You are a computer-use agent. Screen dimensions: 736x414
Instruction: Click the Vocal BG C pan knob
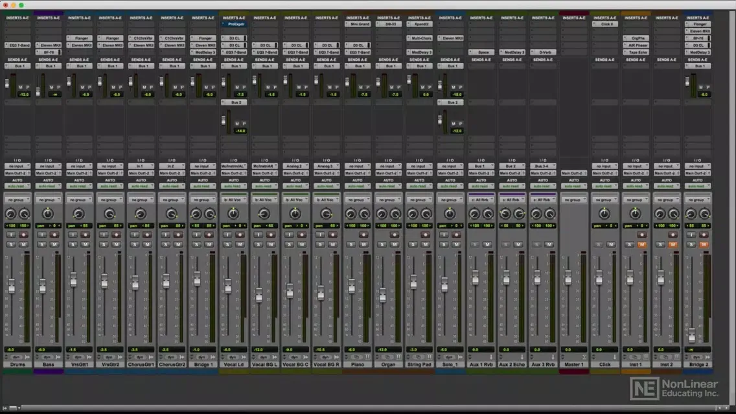(x=295, y=214)
